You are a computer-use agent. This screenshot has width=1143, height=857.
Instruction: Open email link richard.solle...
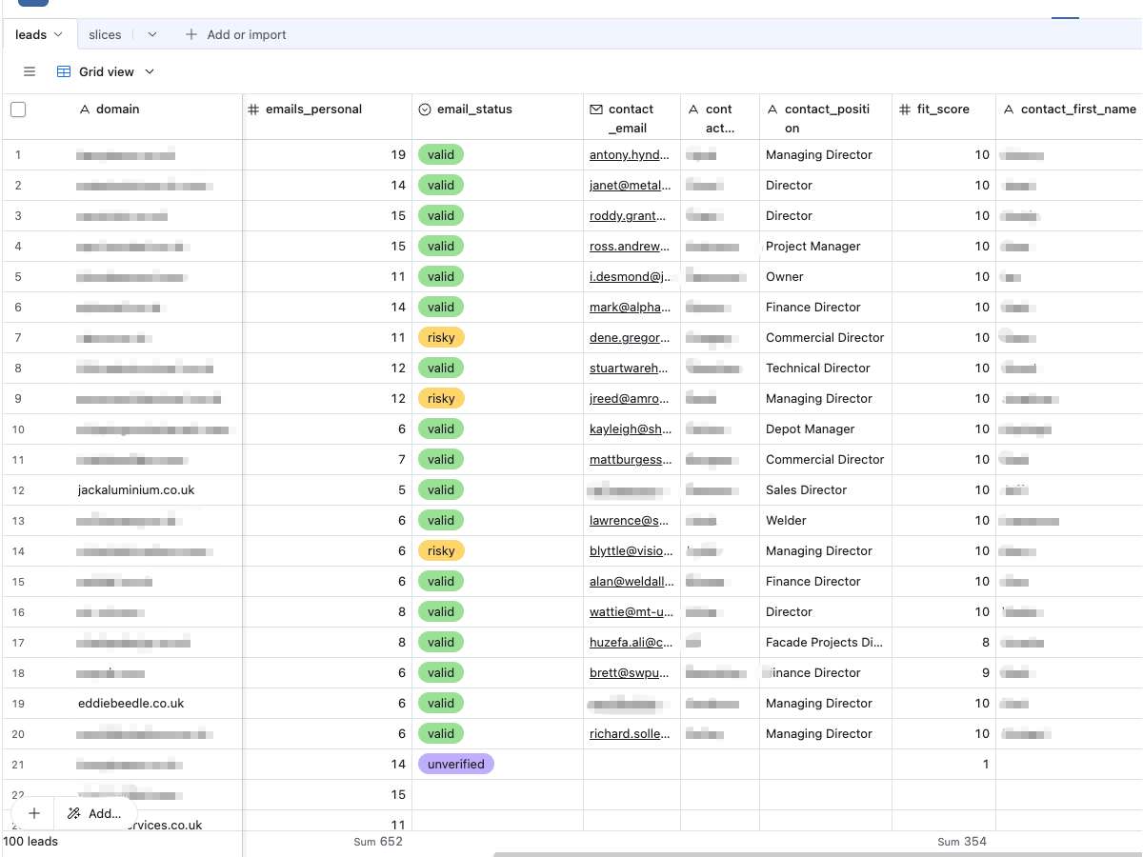tap(630, 733)
